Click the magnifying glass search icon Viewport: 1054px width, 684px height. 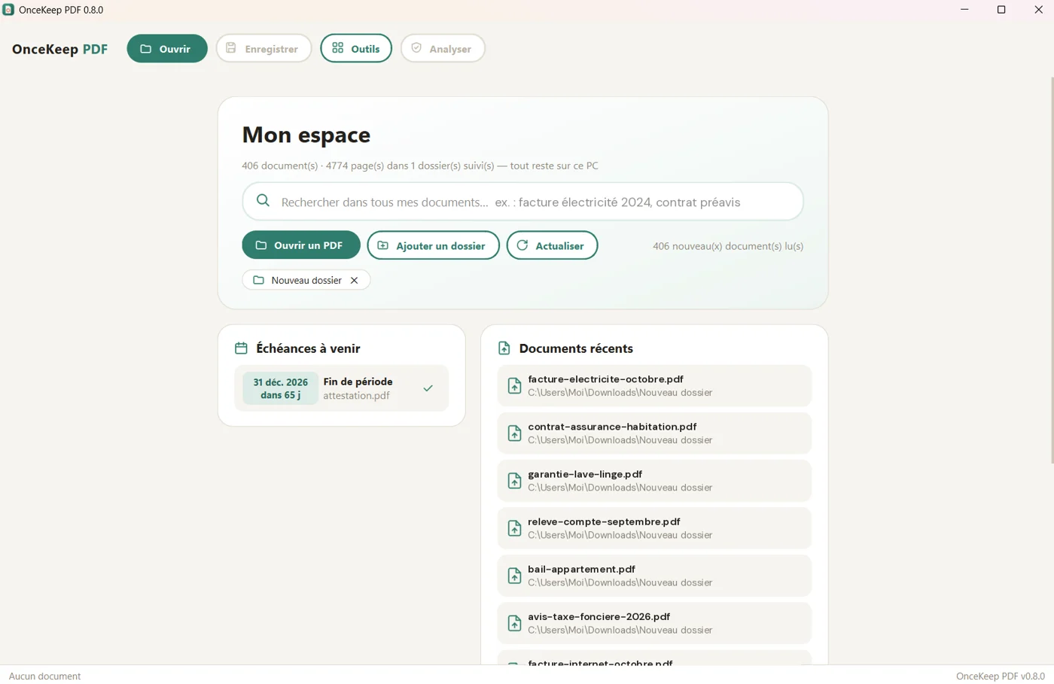(263, 201)
